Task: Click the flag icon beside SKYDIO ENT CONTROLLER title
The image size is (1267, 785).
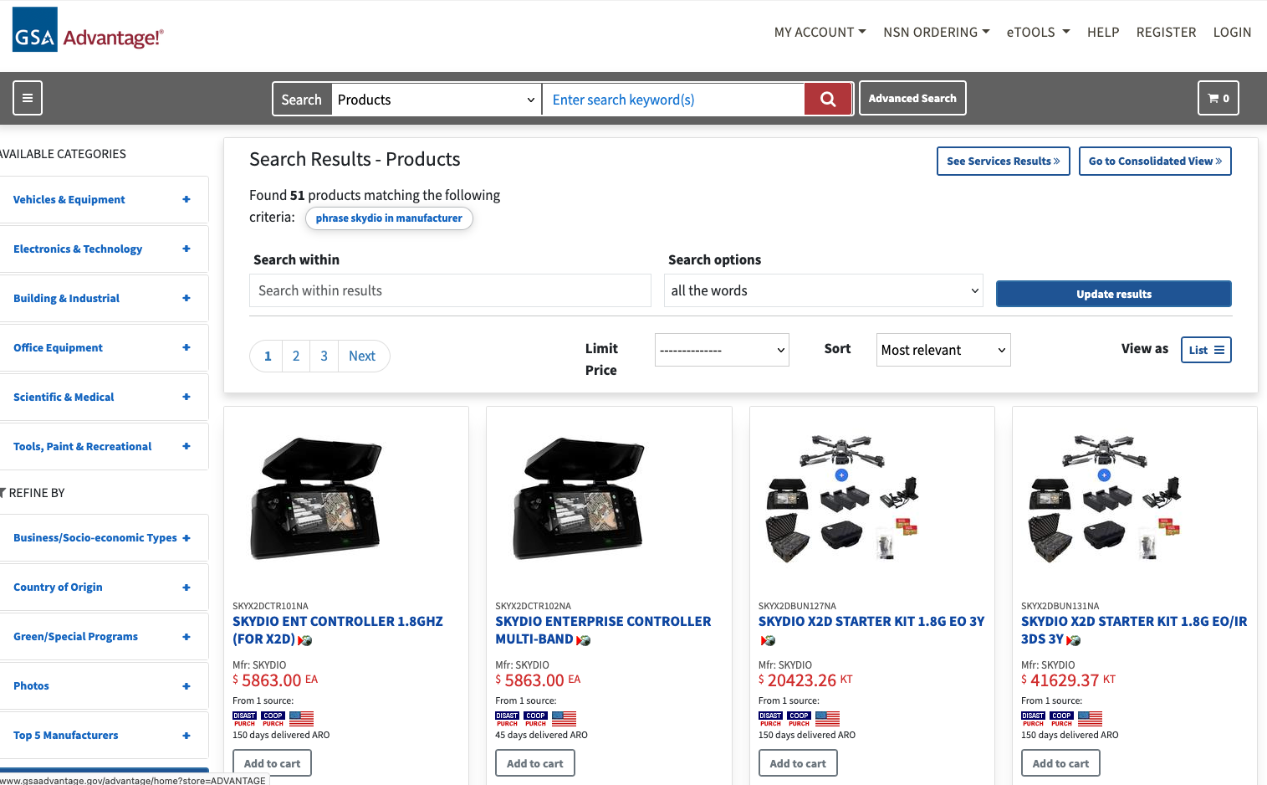Action: 305,640
